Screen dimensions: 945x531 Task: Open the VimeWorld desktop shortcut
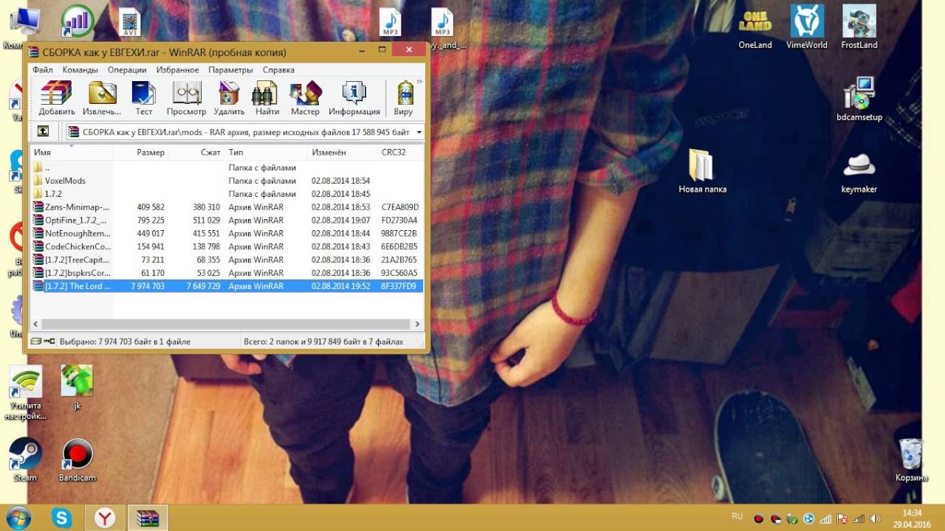point(807,28)
